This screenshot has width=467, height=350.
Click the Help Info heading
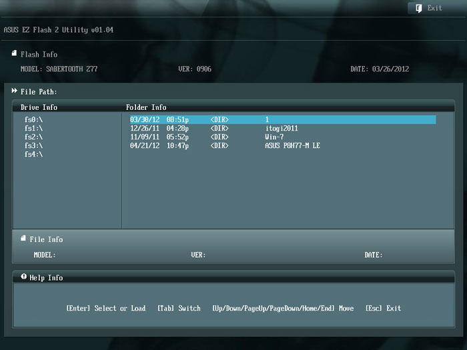(46, 278)
